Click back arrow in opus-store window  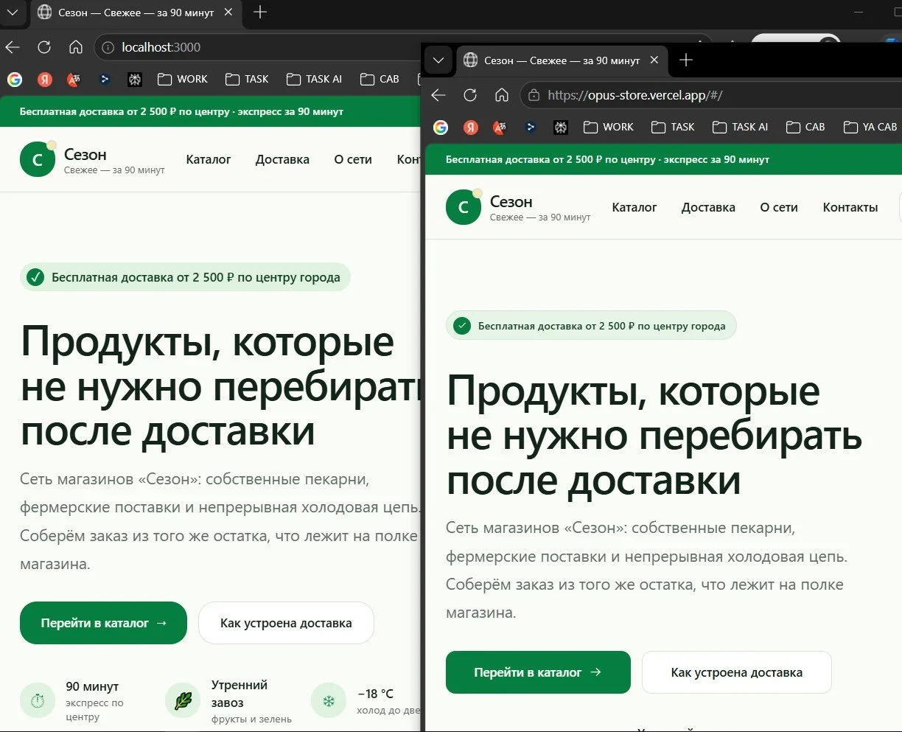(438, 95)
